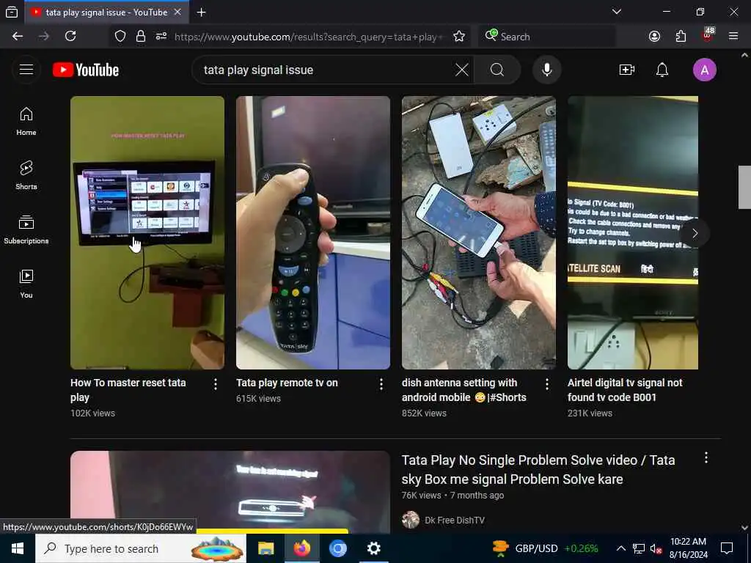Play the Tata play remote short thumbnail
Screen dimensions: 751x563
[312, 232]
